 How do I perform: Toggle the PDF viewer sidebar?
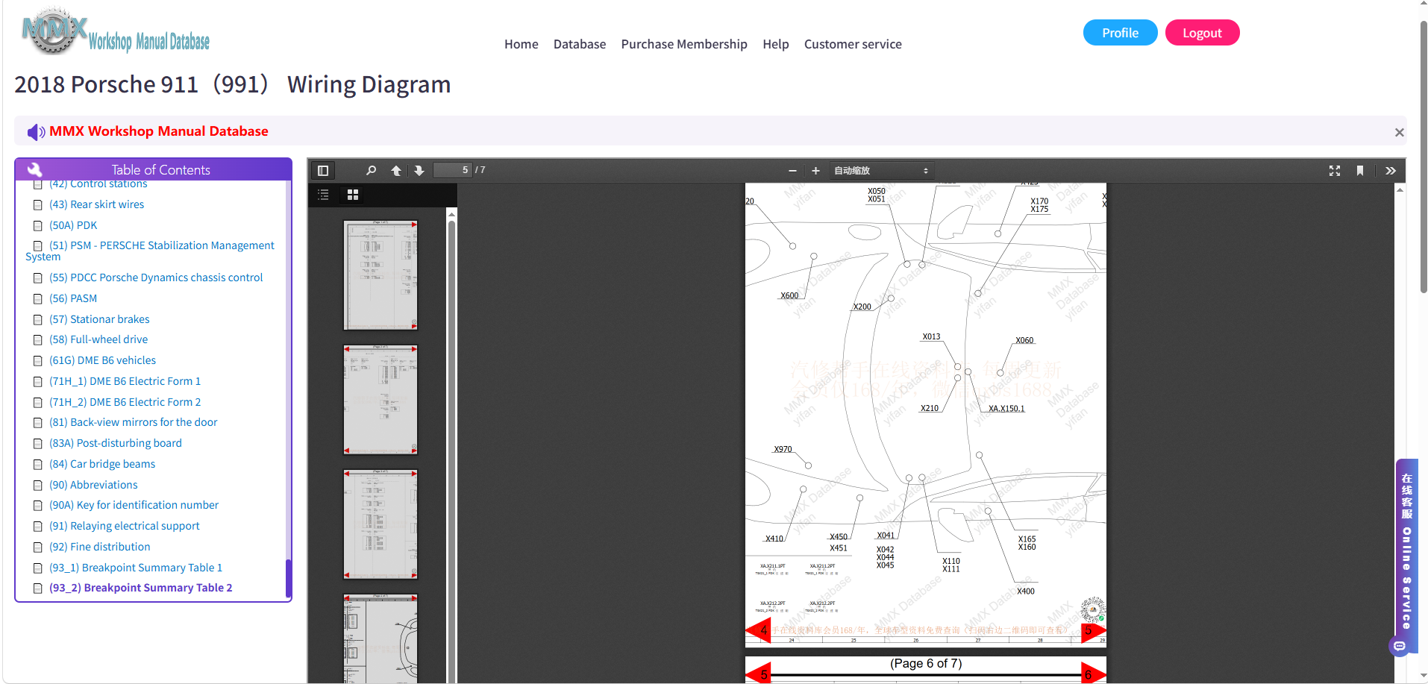pos(323,171)
